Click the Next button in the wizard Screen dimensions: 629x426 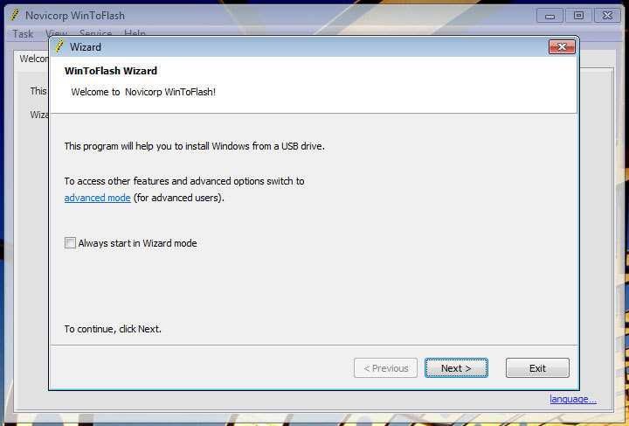tap(456, 367)
